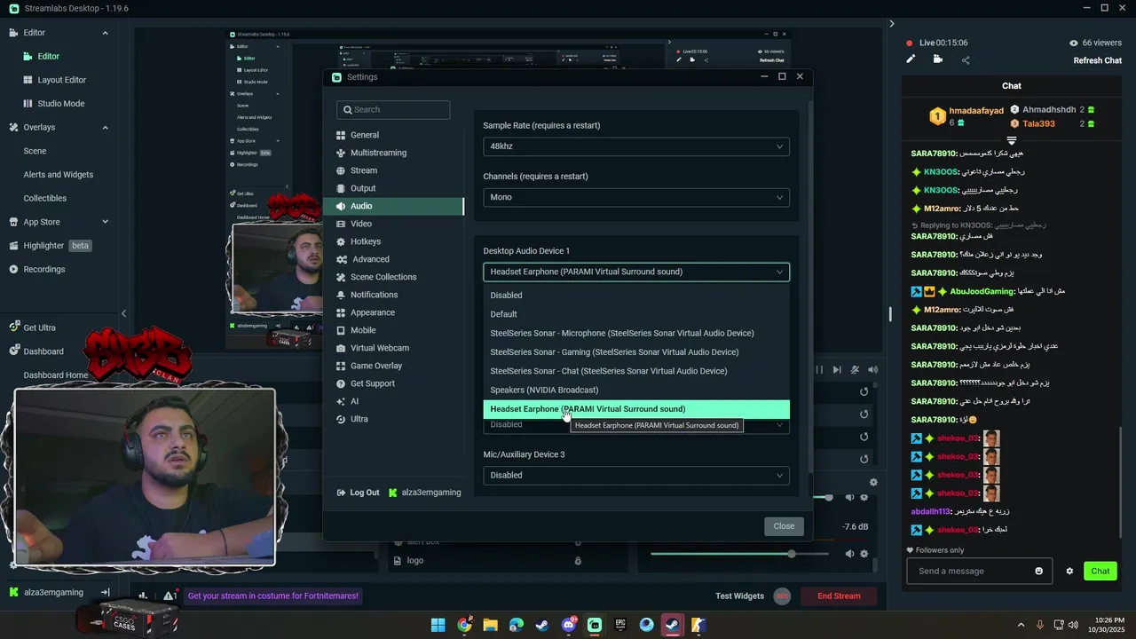Choose Default in device list
Image resolution: width=1136 pixels, height=639 pixels.
pos(635,314)
